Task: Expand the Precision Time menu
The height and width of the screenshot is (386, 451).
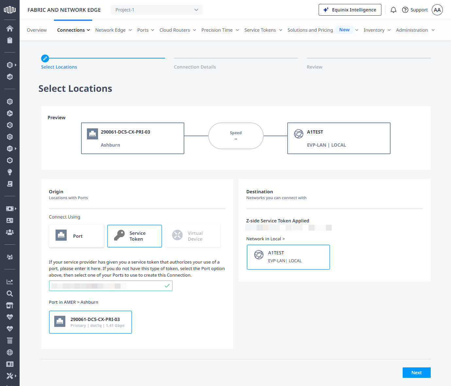Action: [220, 30]
